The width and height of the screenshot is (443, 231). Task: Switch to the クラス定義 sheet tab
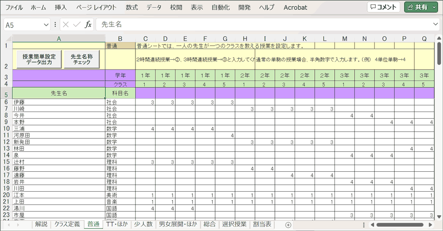(67, 224)
